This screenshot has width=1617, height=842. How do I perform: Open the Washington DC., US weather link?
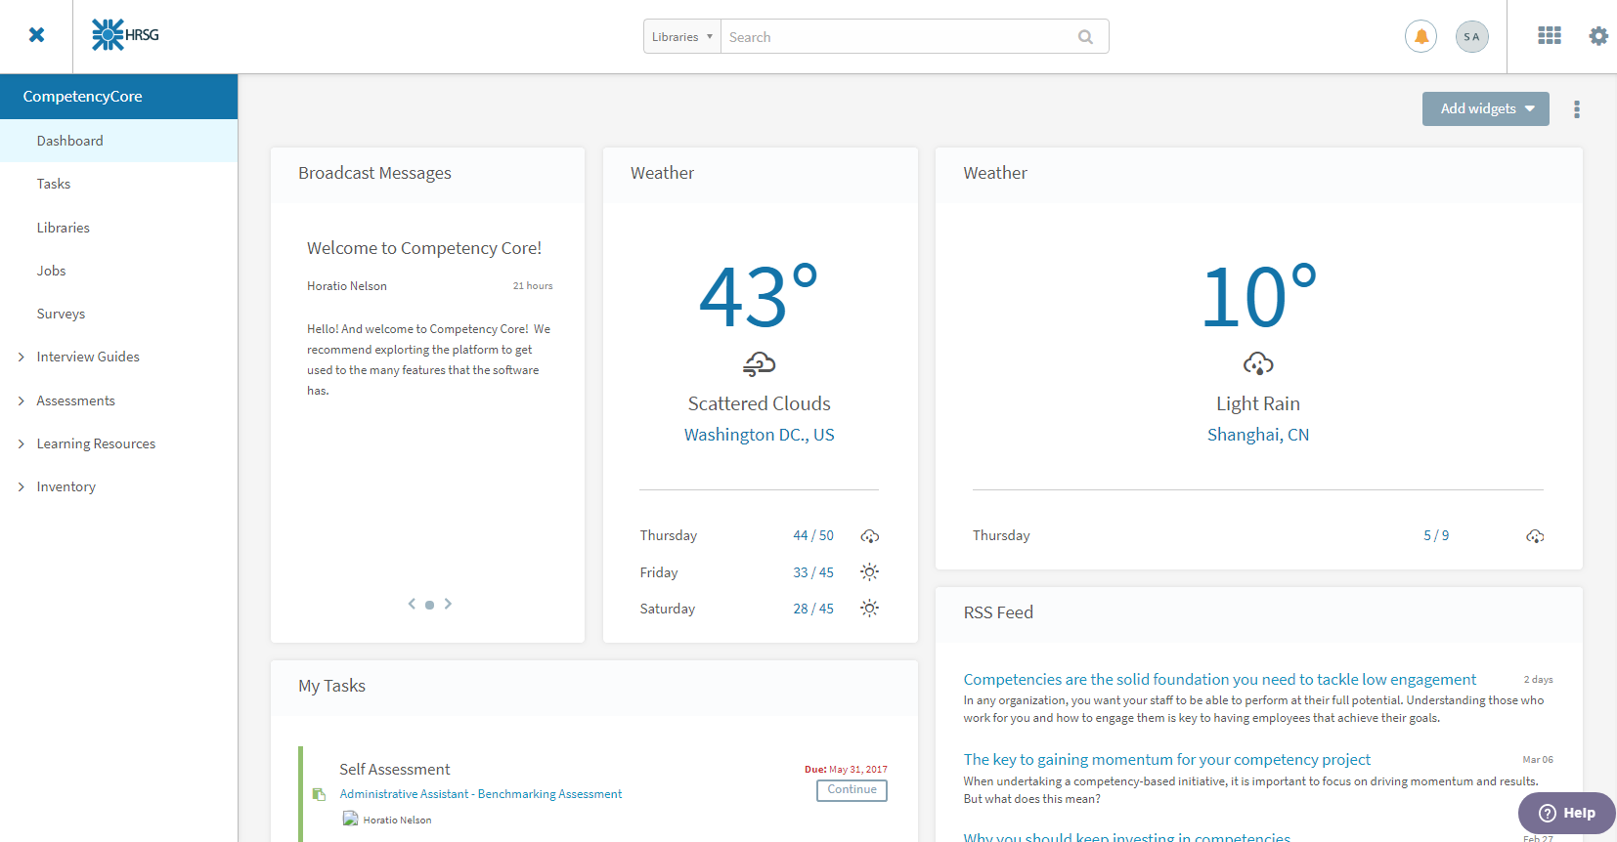[759, 435]
